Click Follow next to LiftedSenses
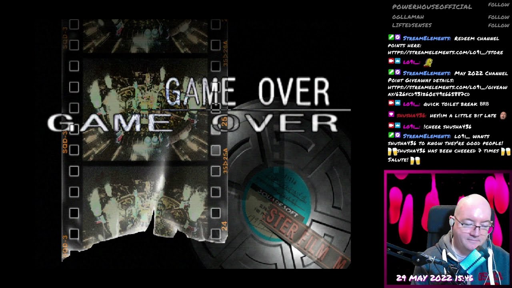Screen dimensions: 512x288 [498, 25]
